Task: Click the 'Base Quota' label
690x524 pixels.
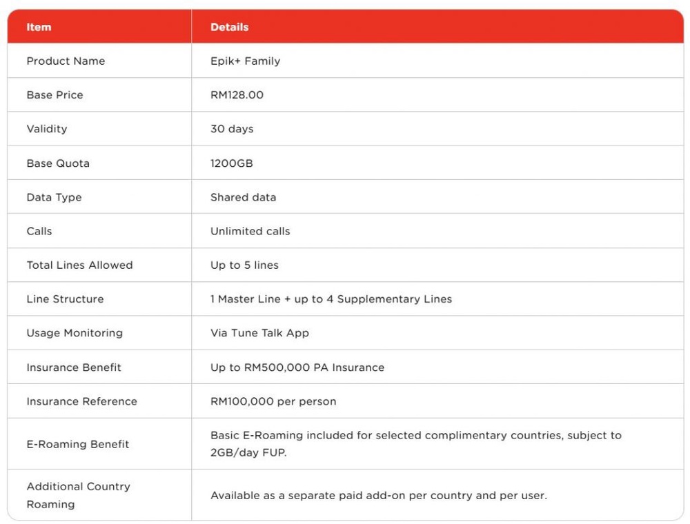Action: pos(58,163)
